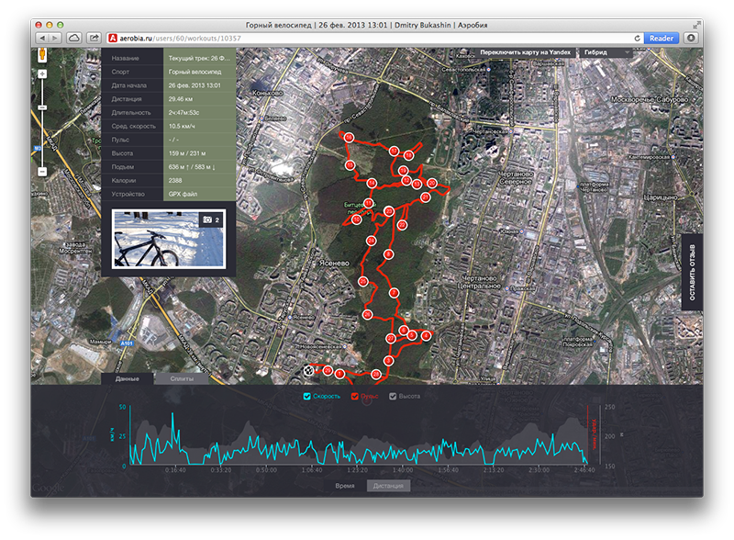Open the bicycle photo thumbnail
The image size is (734, 540).
tap(169, 239)
